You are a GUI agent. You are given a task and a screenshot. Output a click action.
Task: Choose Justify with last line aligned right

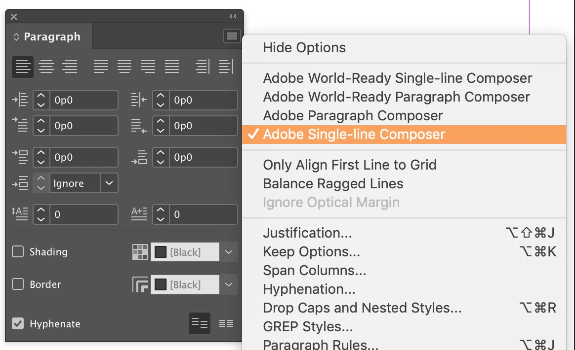click(x=148, y=67)
